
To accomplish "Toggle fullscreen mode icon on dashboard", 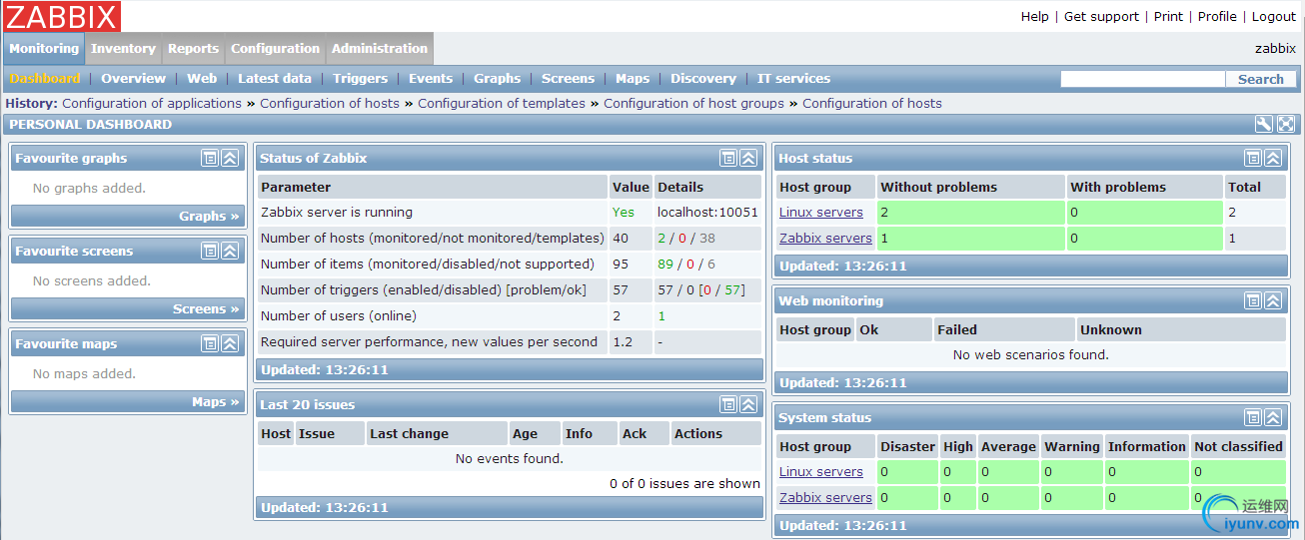I will click(1286, 125).
